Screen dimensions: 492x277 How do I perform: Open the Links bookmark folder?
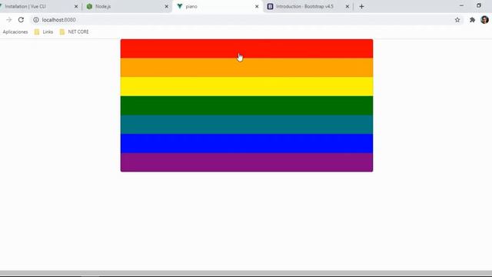coord(44,32)
